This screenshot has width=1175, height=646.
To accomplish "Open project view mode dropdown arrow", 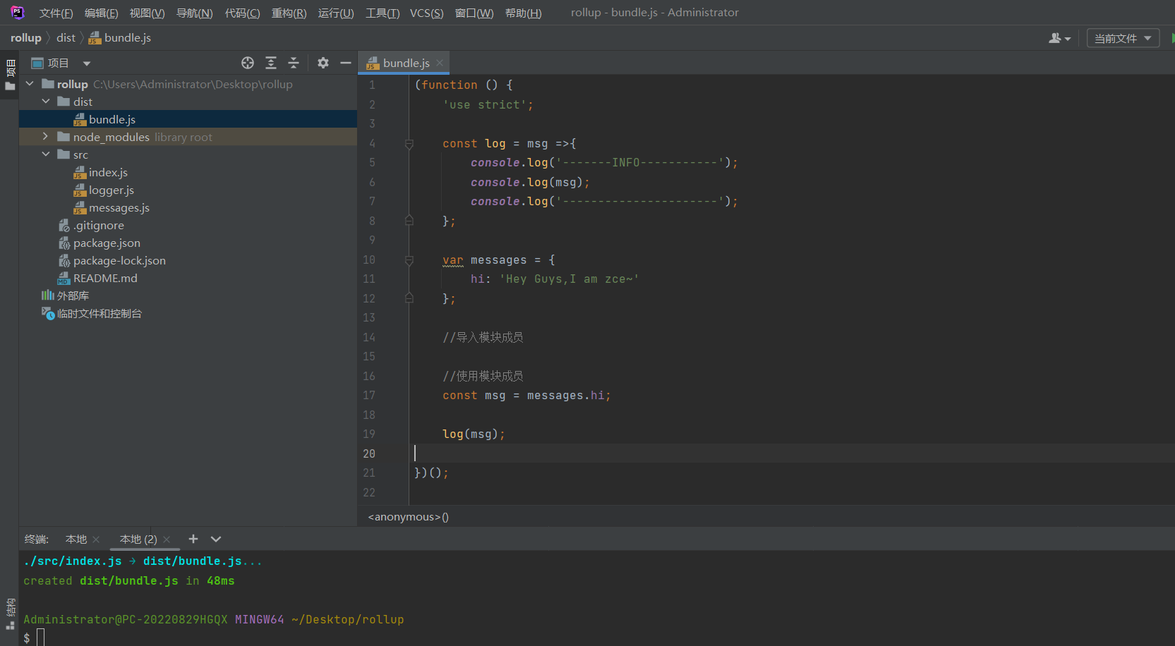I will click(87, 63).
